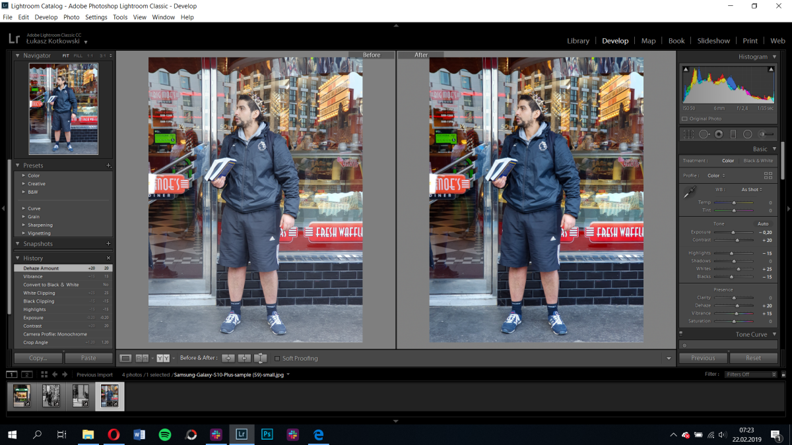This screenshot has width=792, height=445.
Task: Click the Dehaze slider
Action: [733, 306]
